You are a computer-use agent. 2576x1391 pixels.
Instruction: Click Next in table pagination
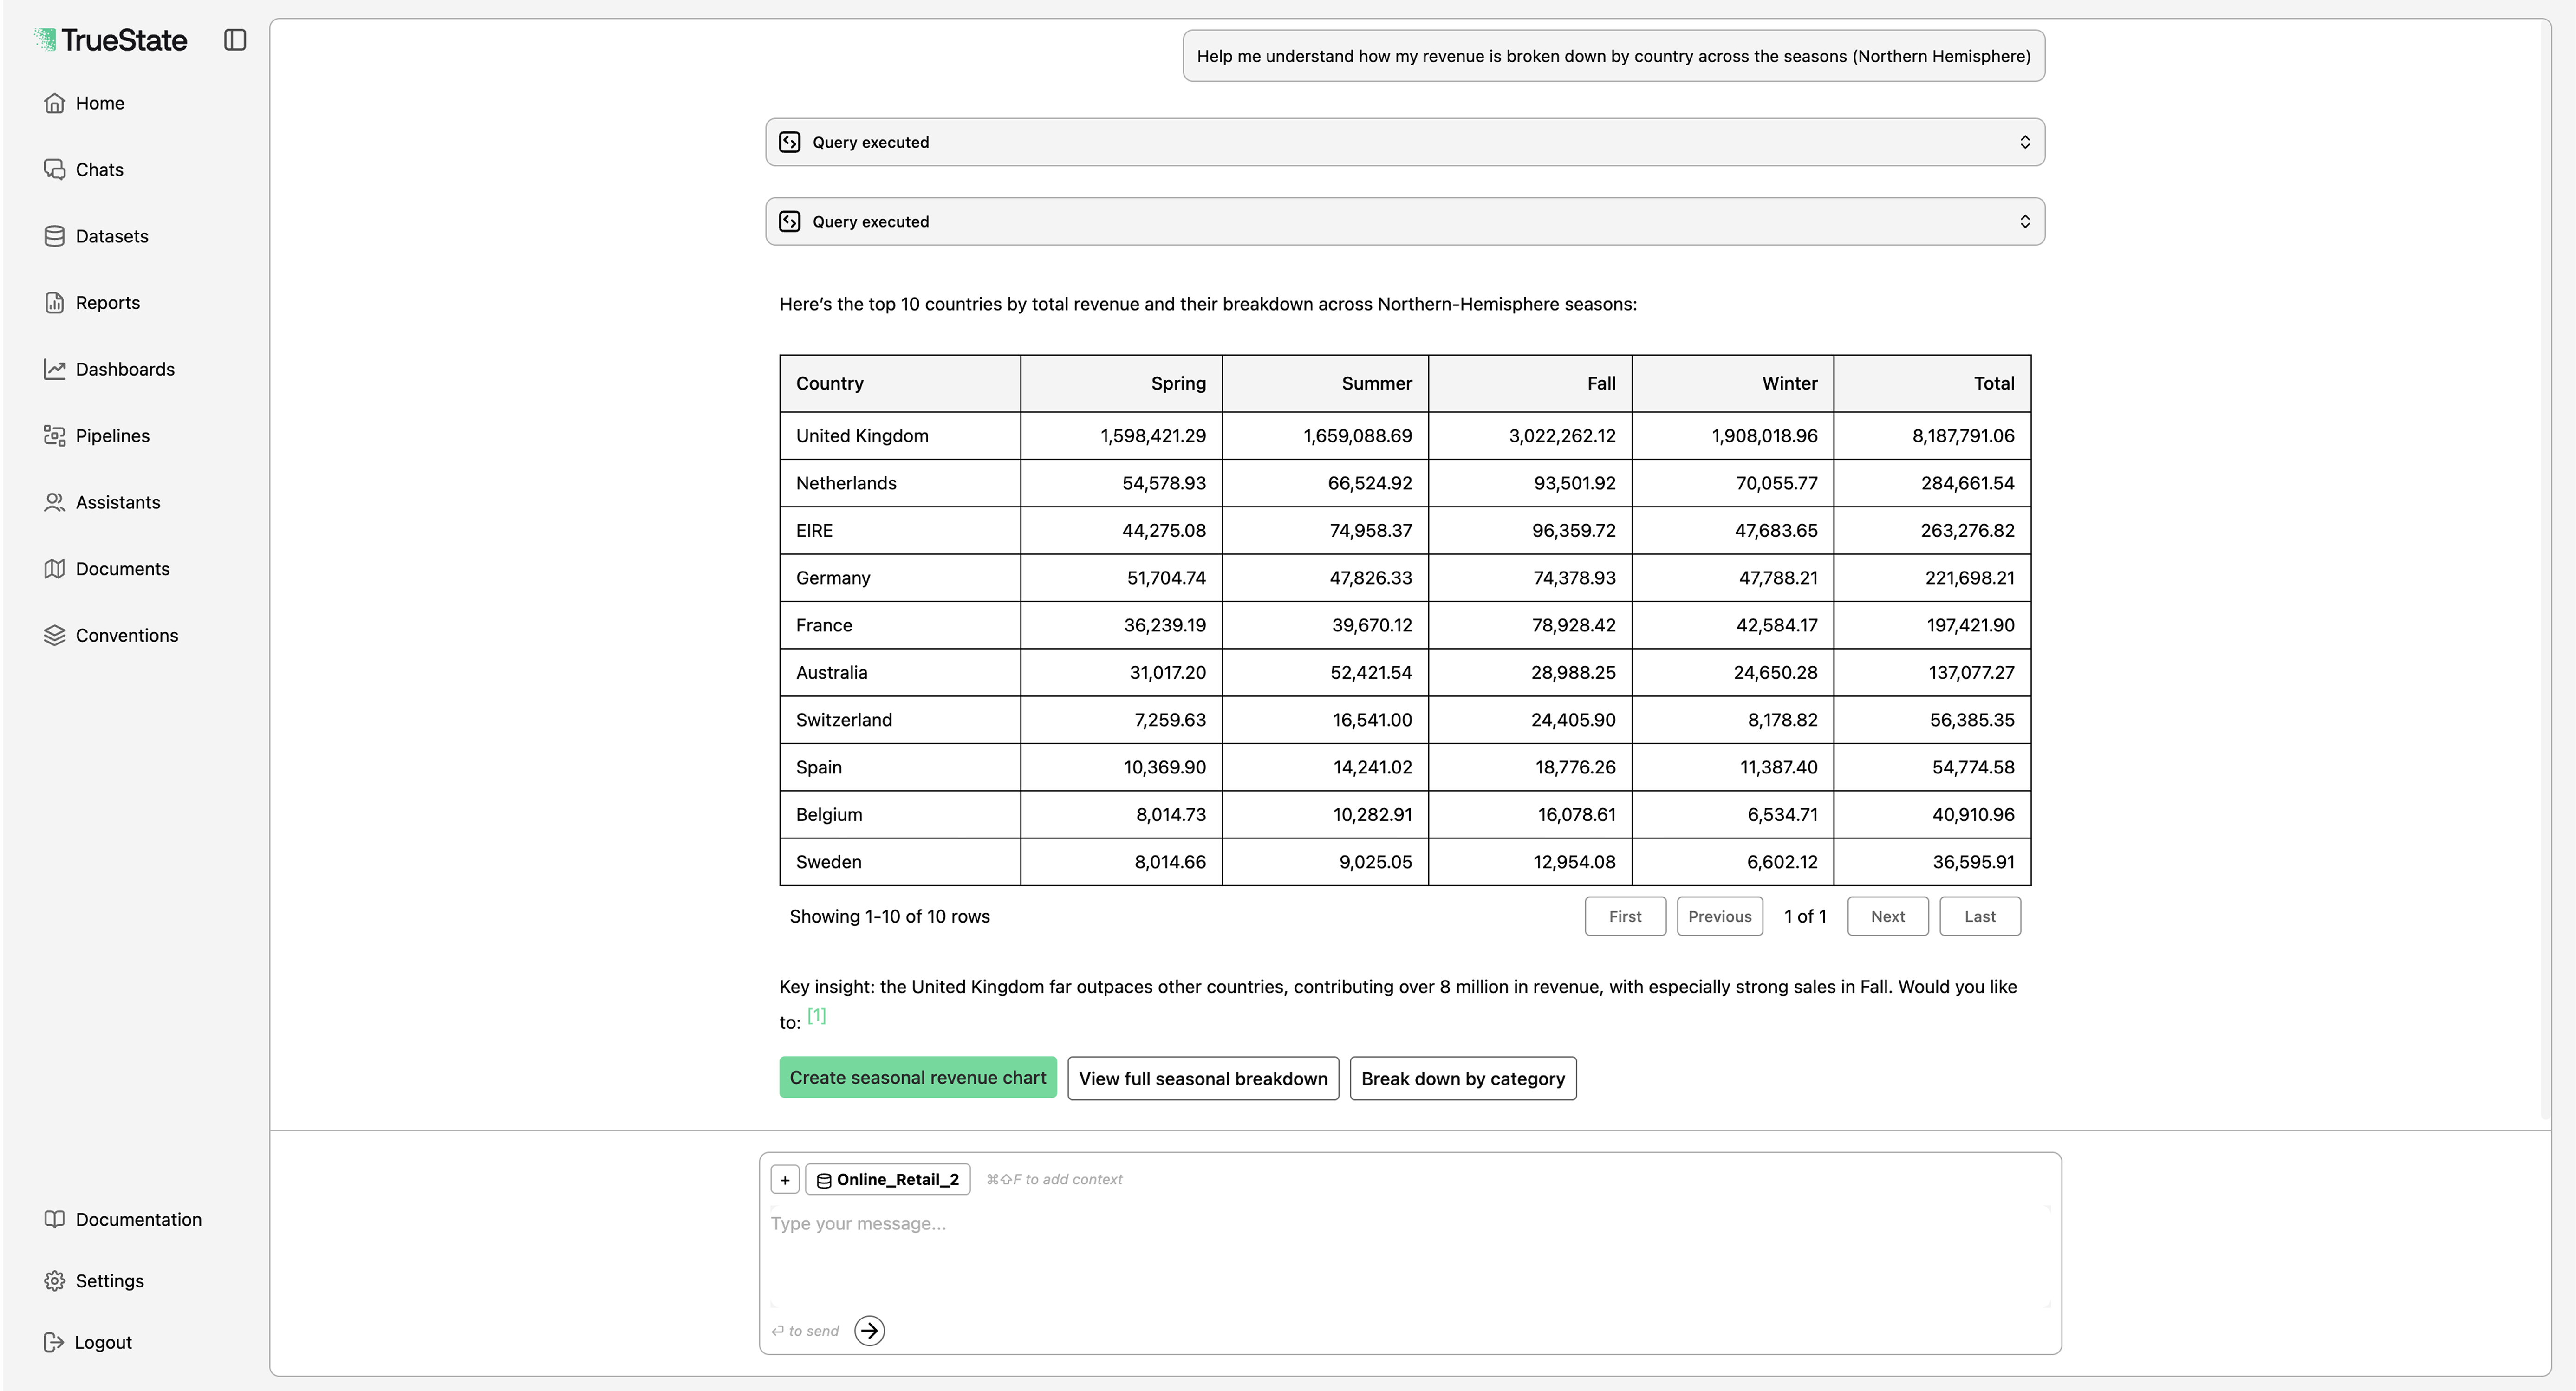coord(1887,916)
